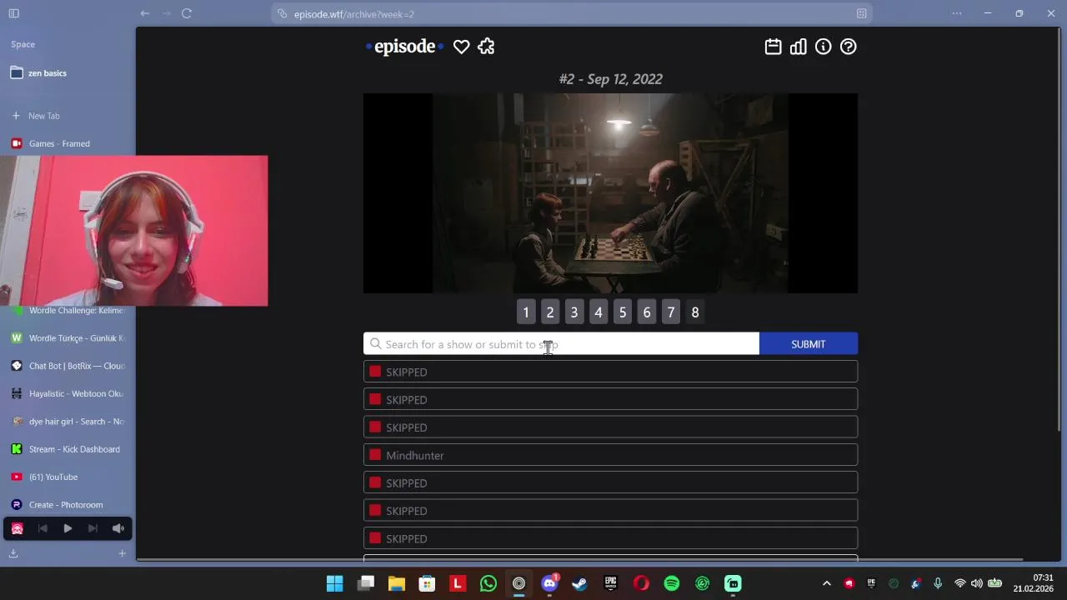Show frame 3
Screen dimensions: 1067x600
click(x=574, y=312)
